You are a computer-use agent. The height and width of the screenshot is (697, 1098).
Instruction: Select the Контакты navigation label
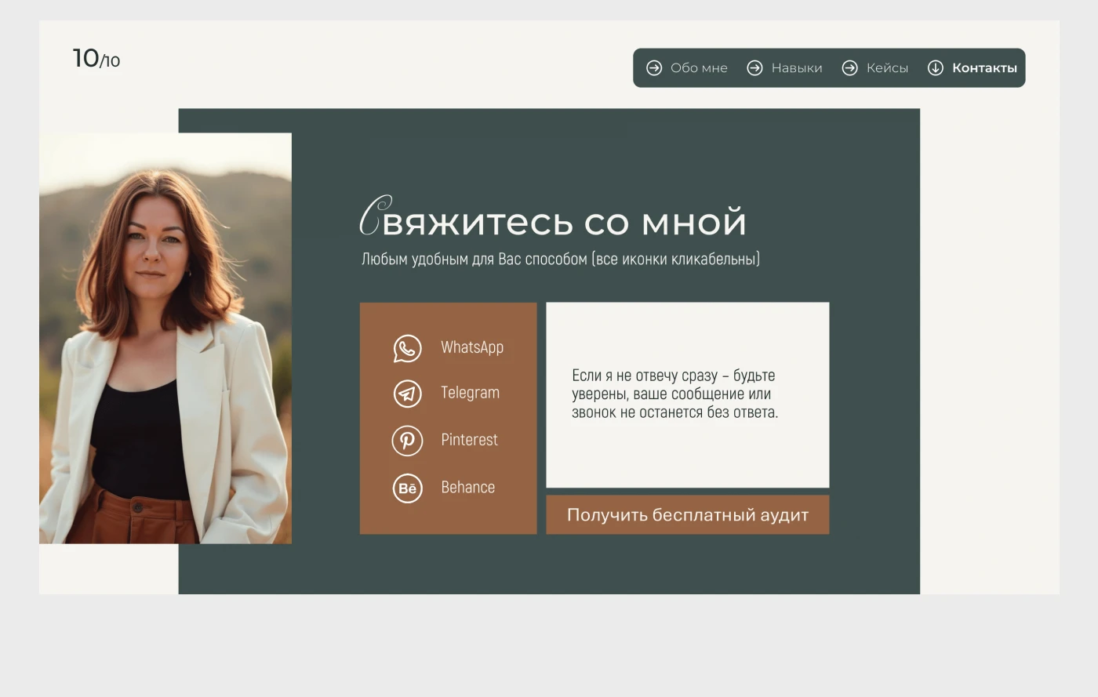(x=984, y=68)
